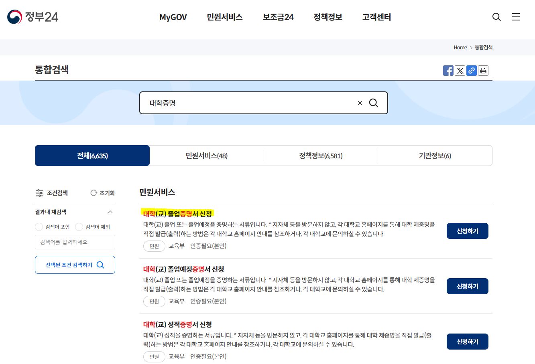Focus the 검색어를 입력하세요 field
535x364 pixels.
pyautogui.click(x=75, y=242)
